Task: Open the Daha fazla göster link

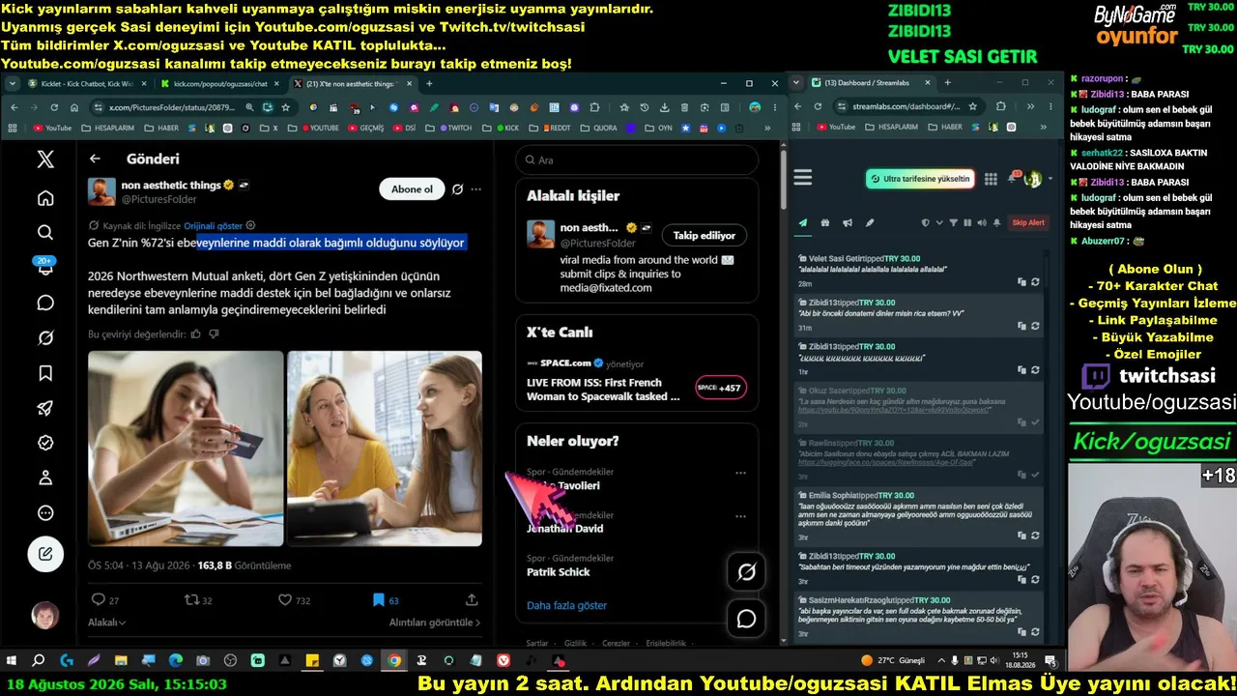Action: [x=566, y=606]
